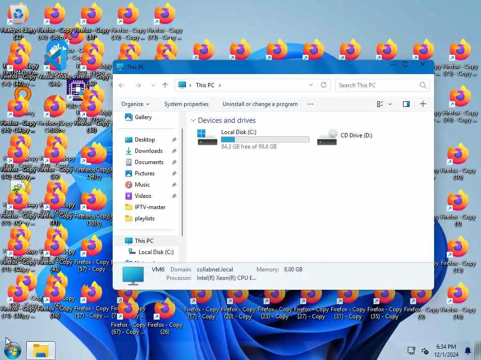
Task: Click the pin icon beside Downloads
Action: click(174, 151)
